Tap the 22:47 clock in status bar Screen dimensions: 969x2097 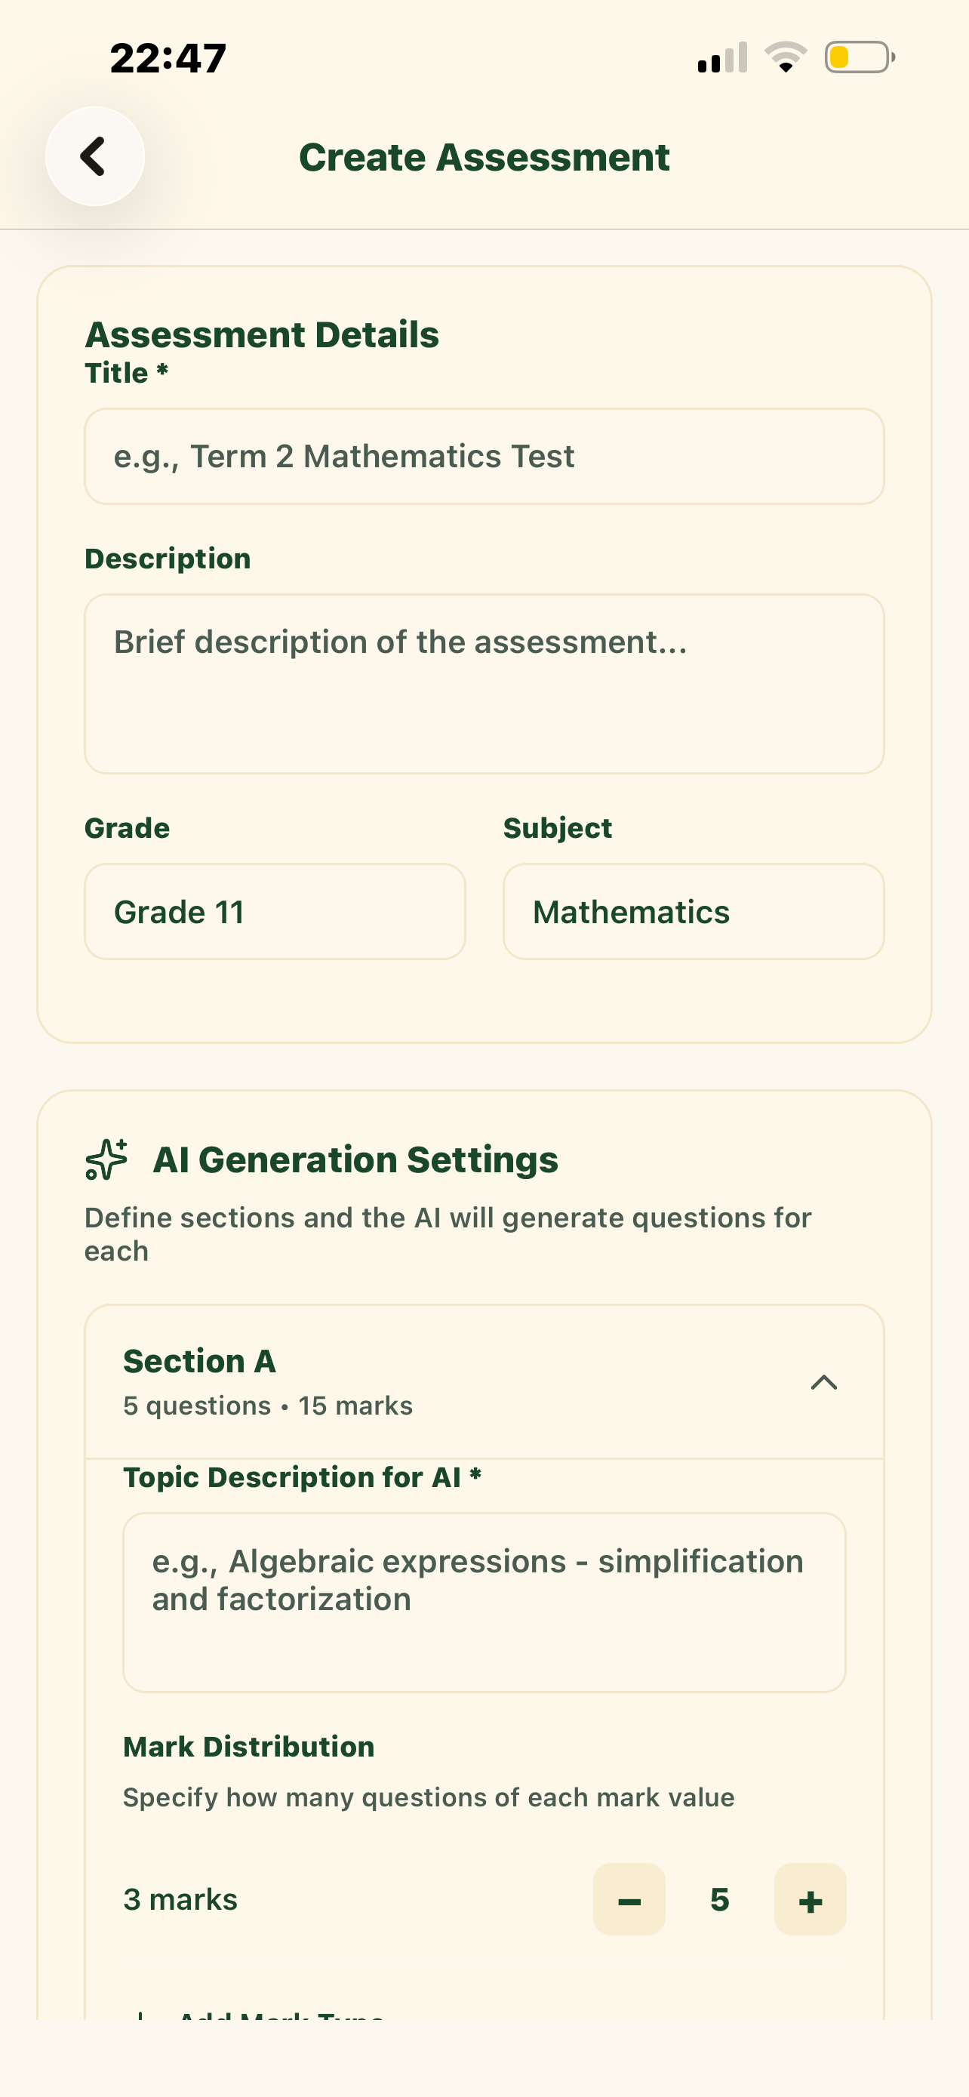[x=168, y=58]
